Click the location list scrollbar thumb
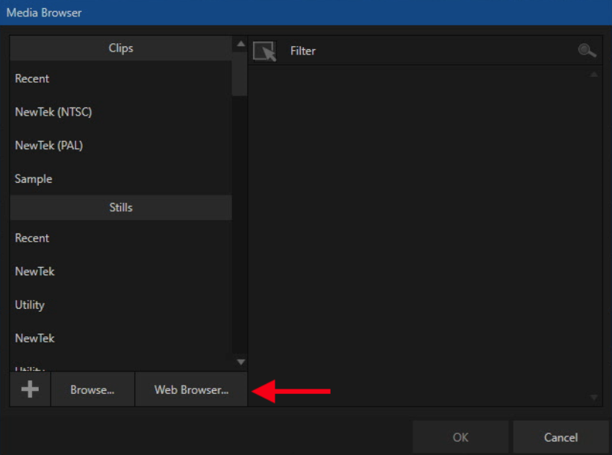612x455 pixels. click(240, 74)
